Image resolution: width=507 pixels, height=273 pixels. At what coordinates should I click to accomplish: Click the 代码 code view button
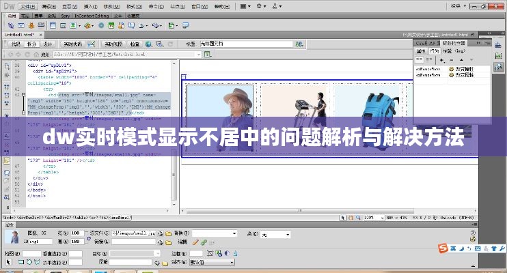click(16, 44)
